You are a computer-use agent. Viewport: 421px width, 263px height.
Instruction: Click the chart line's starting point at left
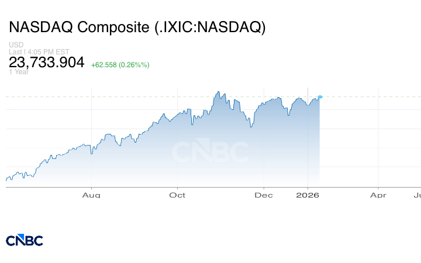(6, 179)
